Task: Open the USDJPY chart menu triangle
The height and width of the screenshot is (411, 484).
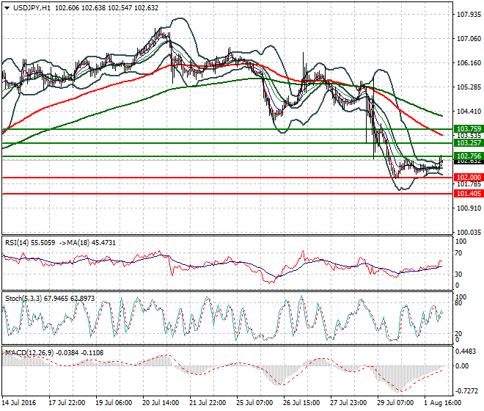Action: click(x=7, y=8)
